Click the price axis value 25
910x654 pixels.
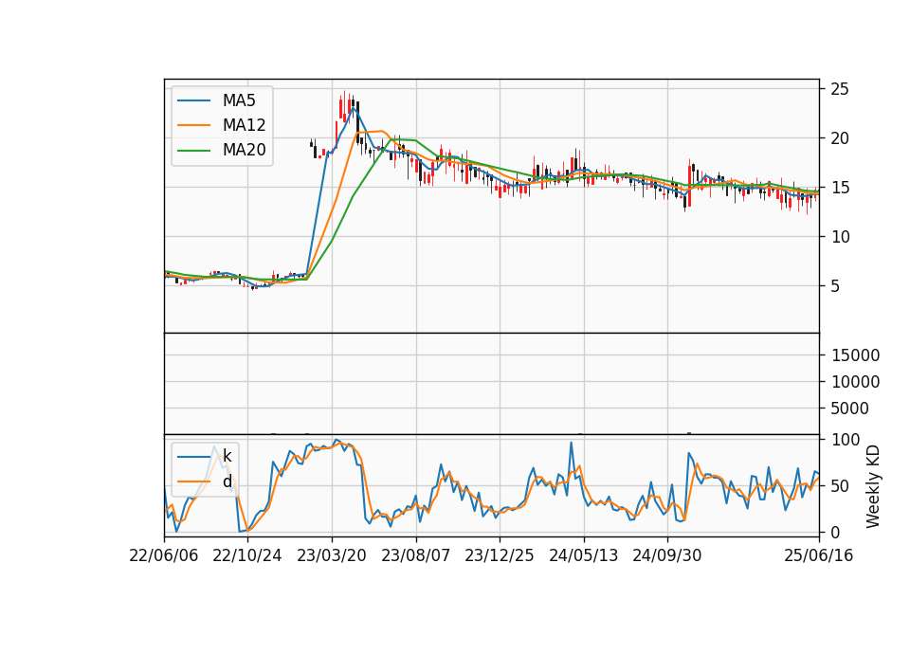(840, 89)
